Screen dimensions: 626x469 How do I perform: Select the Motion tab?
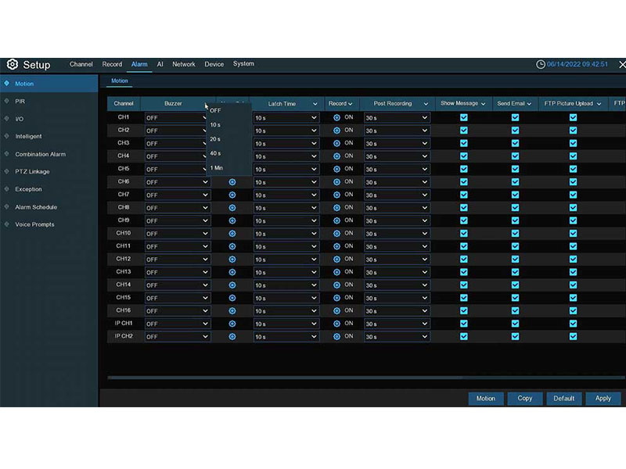118,81
